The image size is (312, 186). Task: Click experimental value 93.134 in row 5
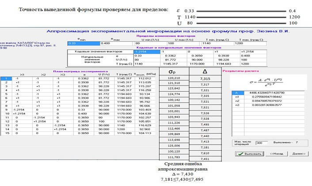(x=145, y=94)
